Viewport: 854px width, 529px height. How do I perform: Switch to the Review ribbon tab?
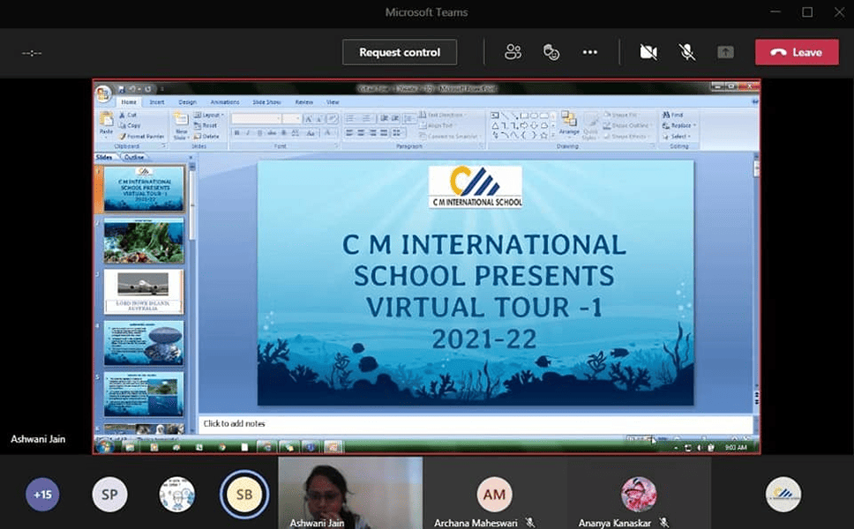tap(303, 102)
